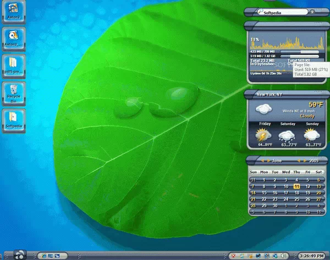Image resolution: width=330 pixels, height=260 pixels.
Task: Click the Sat weekday header
Action: click(318, 172)
